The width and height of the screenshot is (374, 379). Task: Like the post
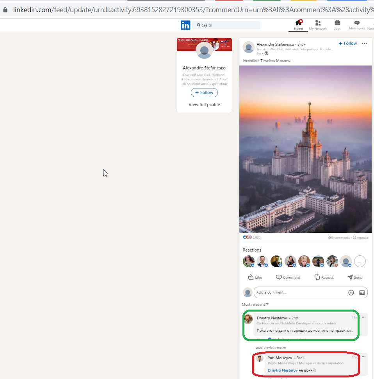255,277
